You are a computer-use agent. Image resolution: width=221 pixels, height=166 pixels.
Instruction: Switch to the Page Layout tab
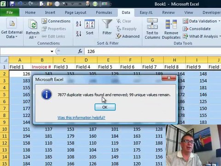76,12
